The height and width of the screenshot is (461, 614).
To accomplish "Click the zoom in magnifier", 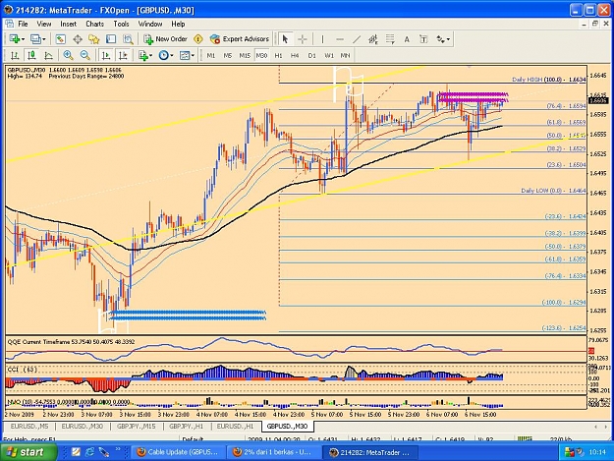I will tap(68, 56).
